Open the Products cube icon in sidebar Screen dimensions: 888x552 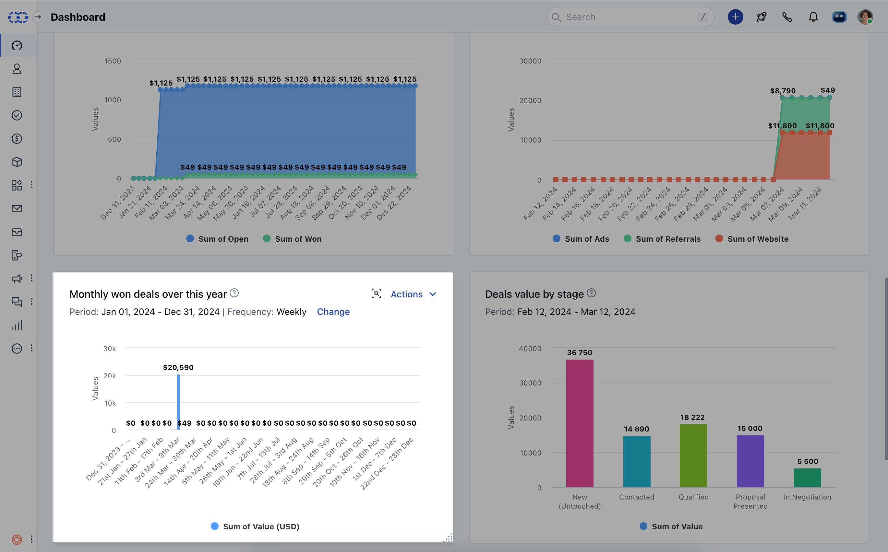[x=17, y=162]
